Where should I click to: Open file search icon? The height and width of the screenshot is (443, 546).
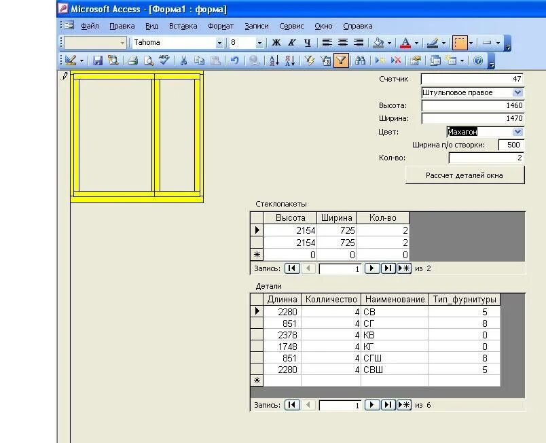point(113,60)
